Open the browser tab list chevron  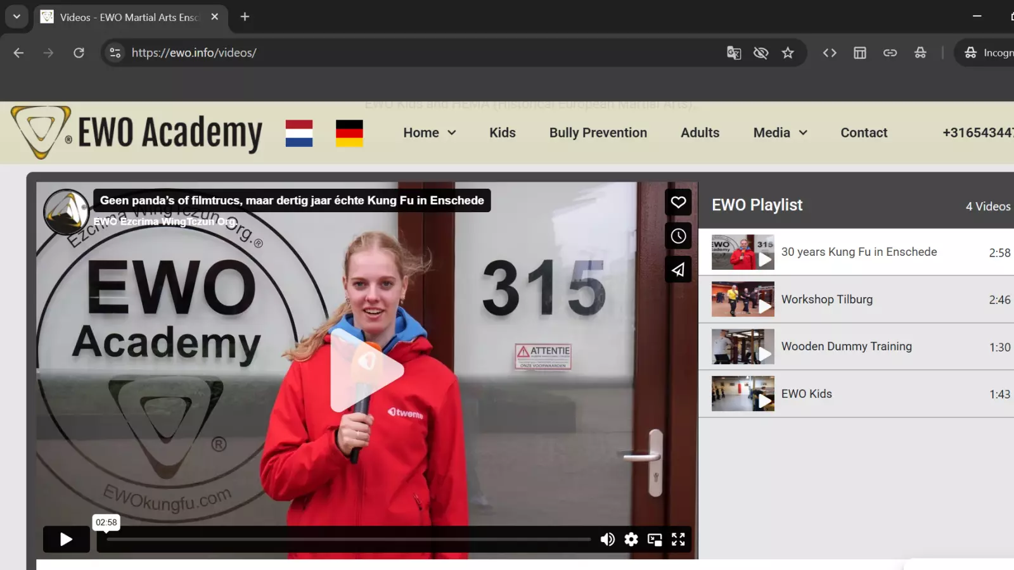click(x=16, y=16)
